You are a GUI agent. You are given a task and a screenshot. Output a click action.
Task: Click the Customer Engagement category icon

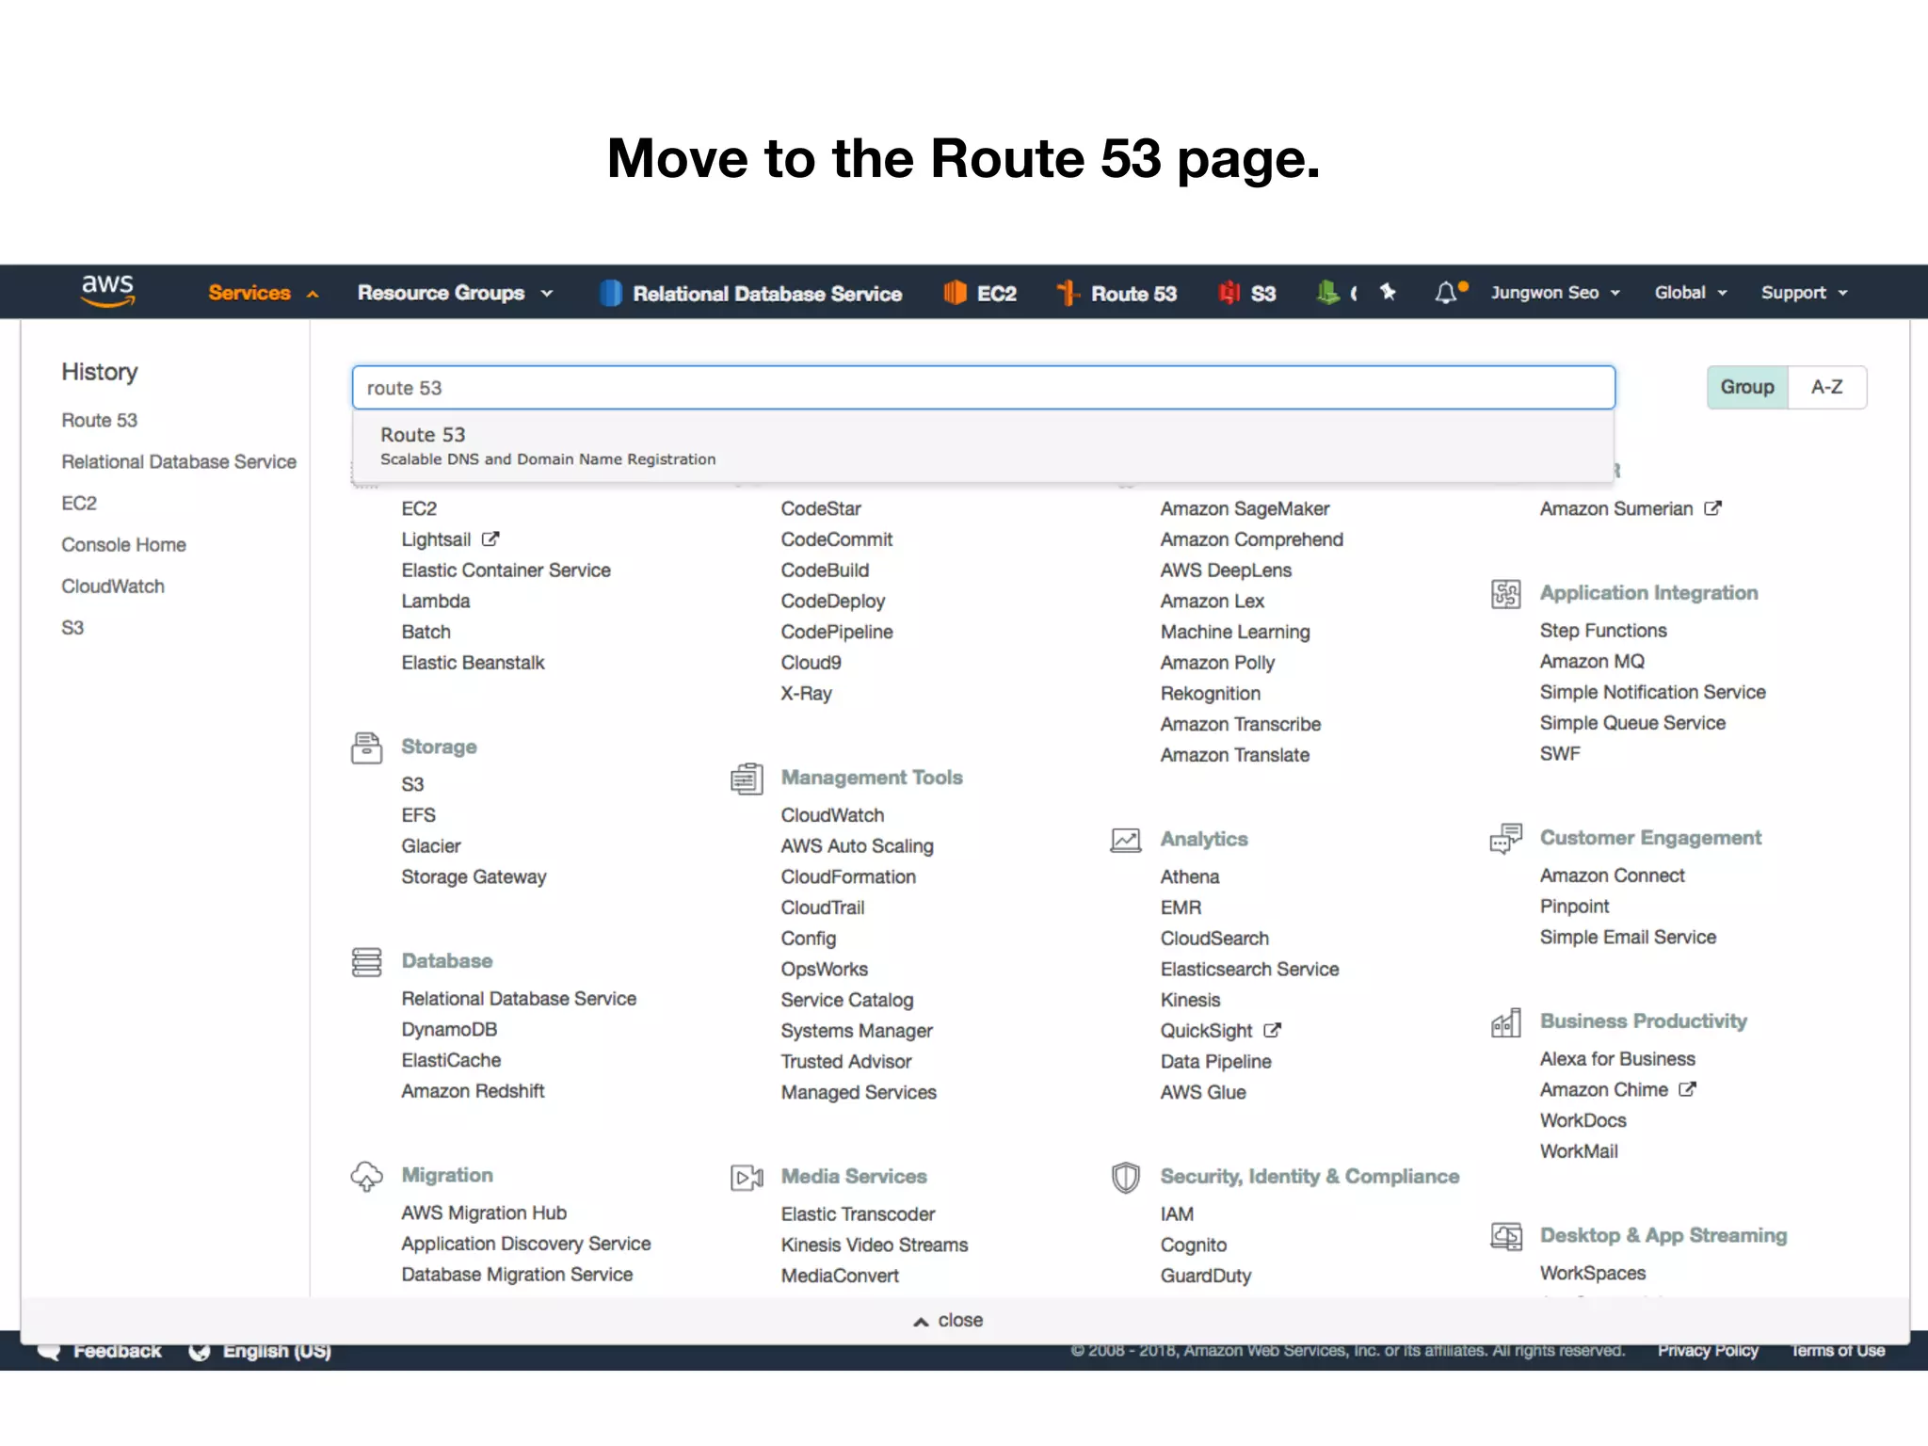click(1505, 839)
